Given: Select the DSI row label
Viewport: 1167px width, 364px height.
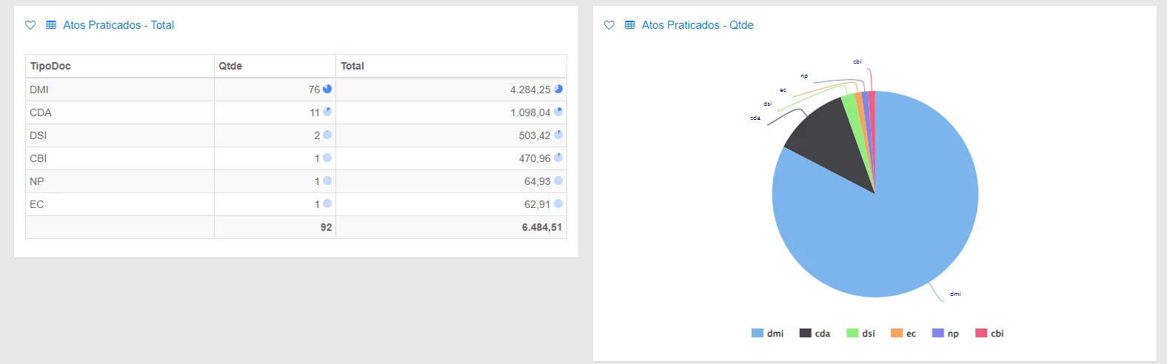Looking at the screenshot, I should (39, 135).
